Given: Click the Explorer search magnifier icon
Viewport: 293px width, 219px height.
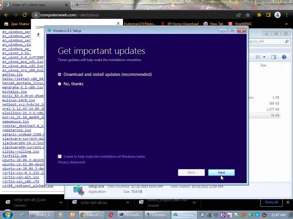Looking at the screenshot, I should coord(287,41).
